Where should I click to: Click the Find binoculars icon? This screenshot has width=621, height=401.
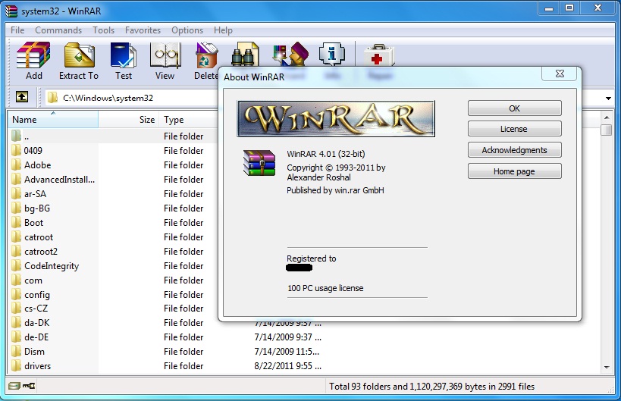click(246, 54)
